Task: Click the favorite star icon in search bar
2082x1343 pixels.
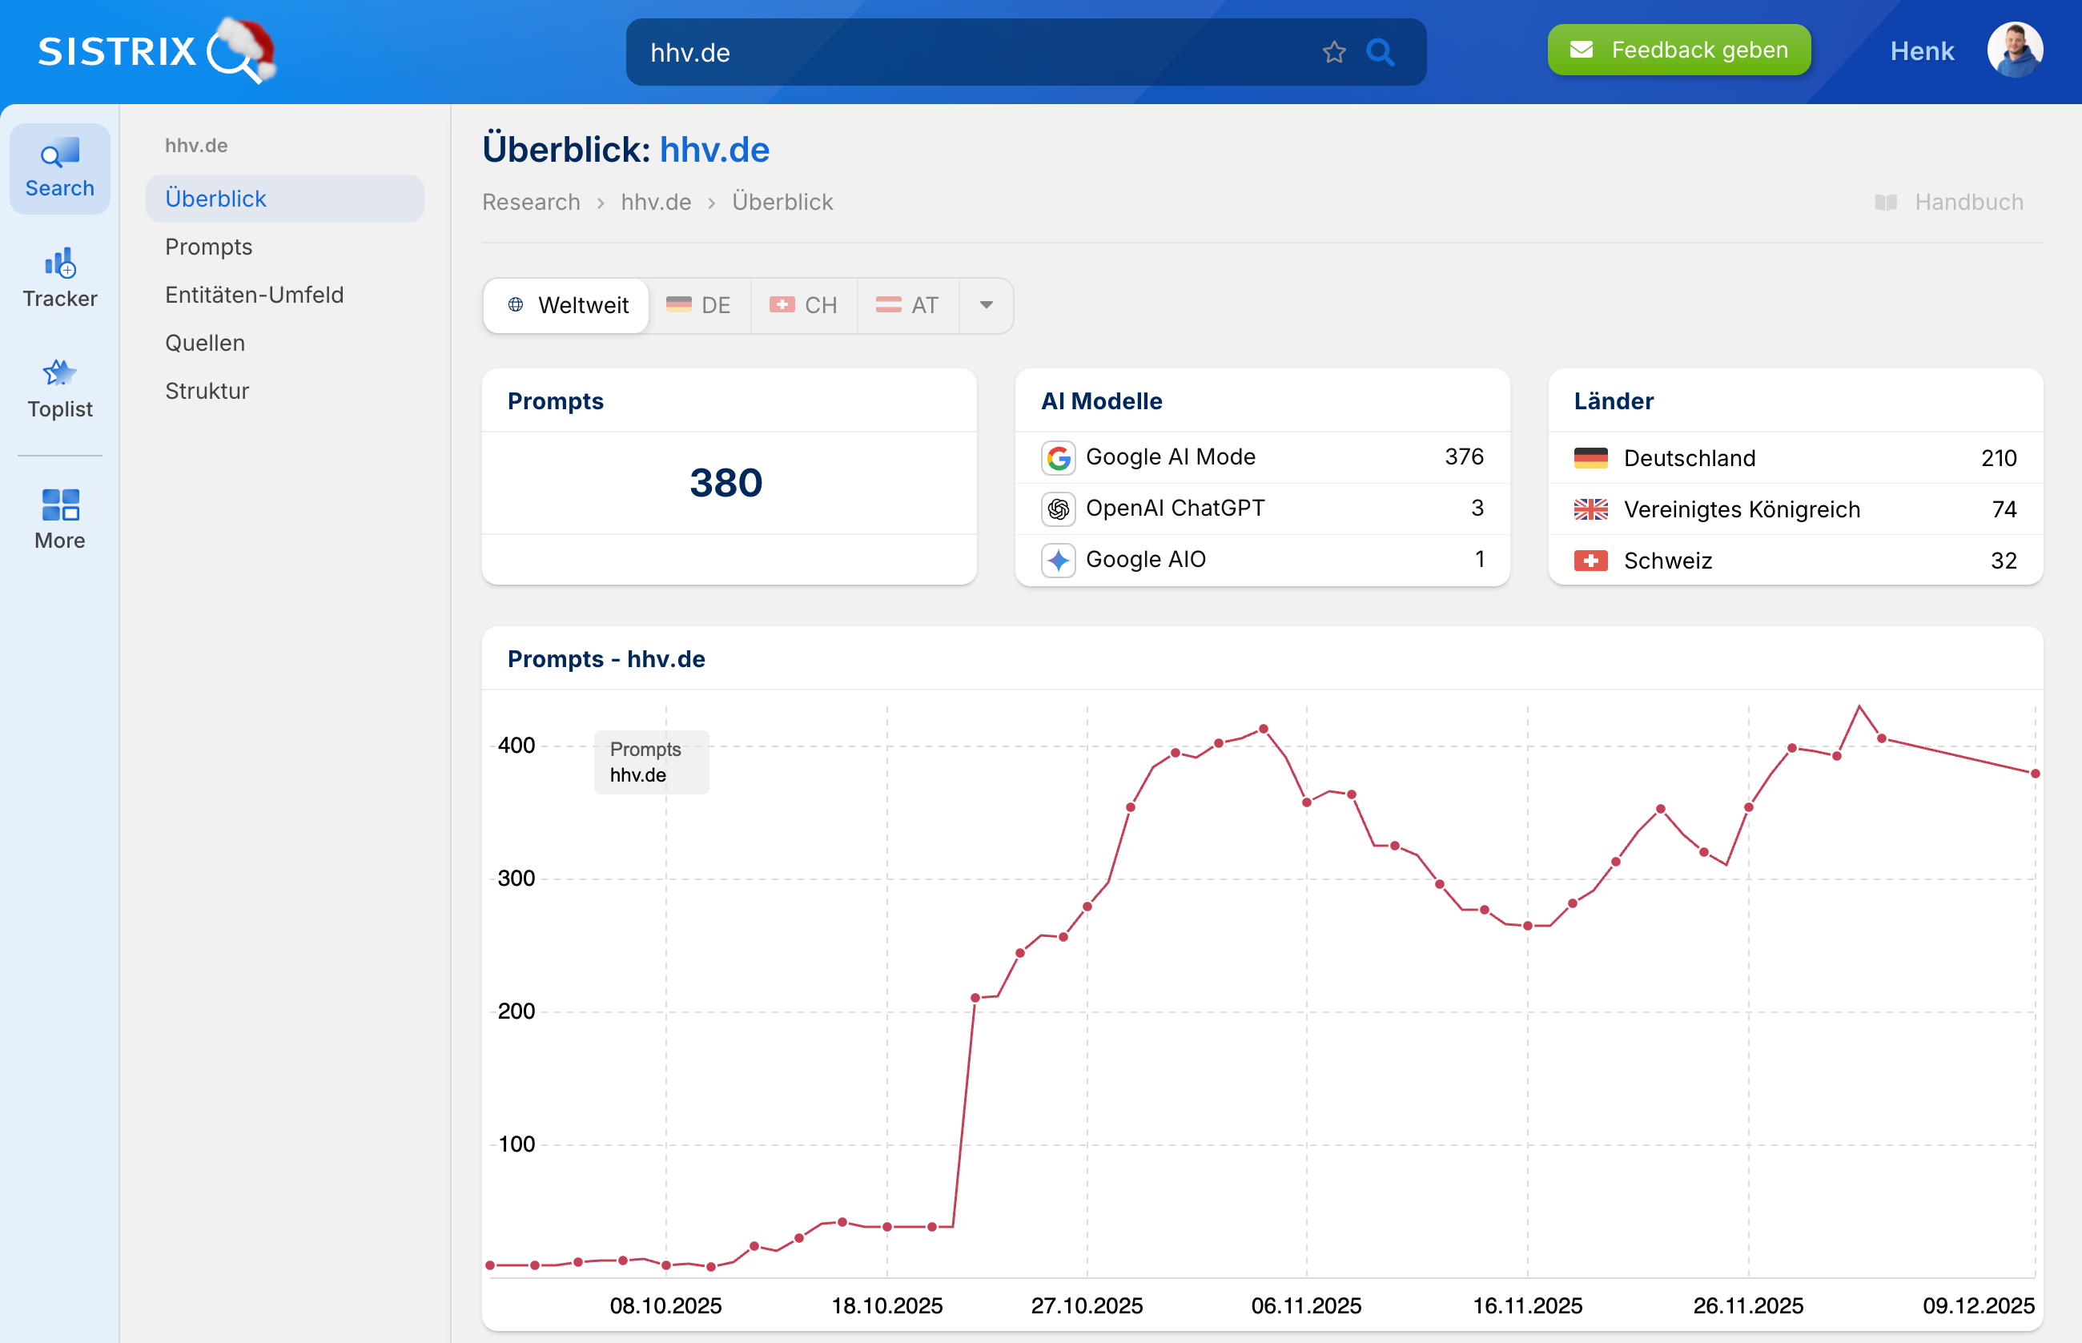Action: [x=1333, y=52]
